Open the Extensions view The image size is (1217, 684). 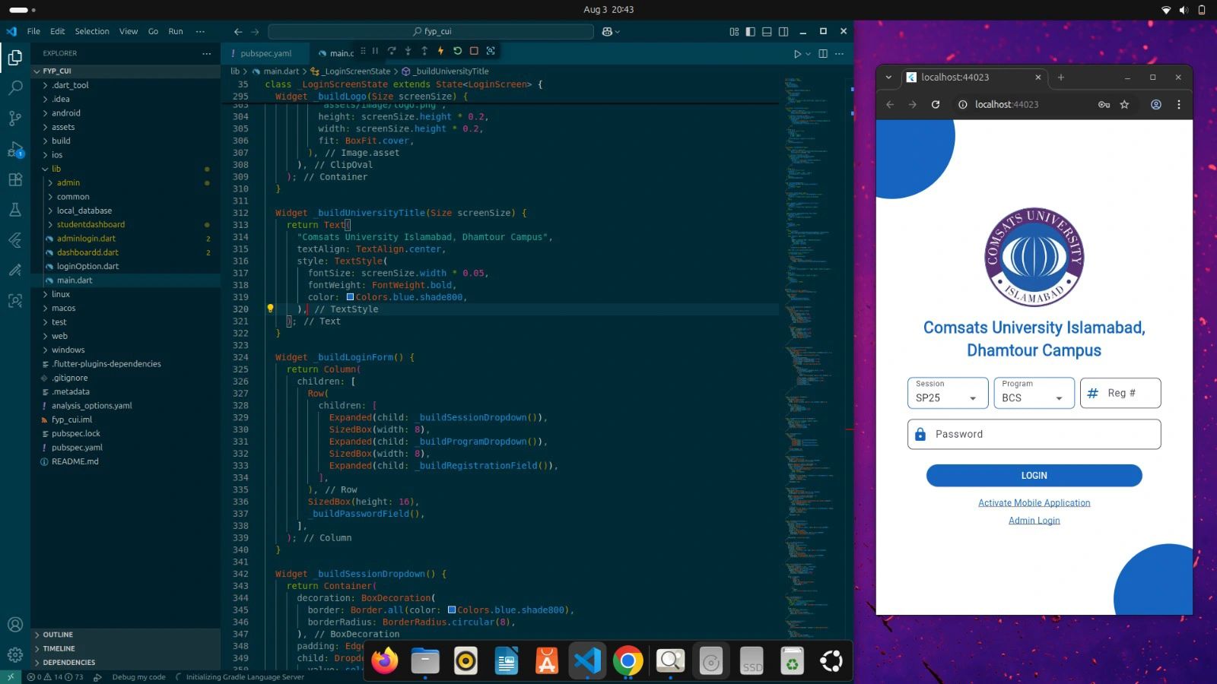point(15,180)
